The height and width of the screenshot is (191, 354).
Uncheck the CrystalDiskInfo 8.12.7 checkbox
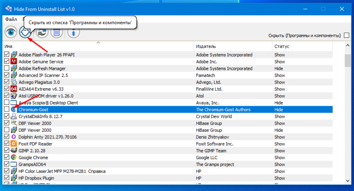6,116
